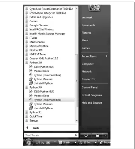
Task: Click the search magnifier icon
Action: (76, 135)
